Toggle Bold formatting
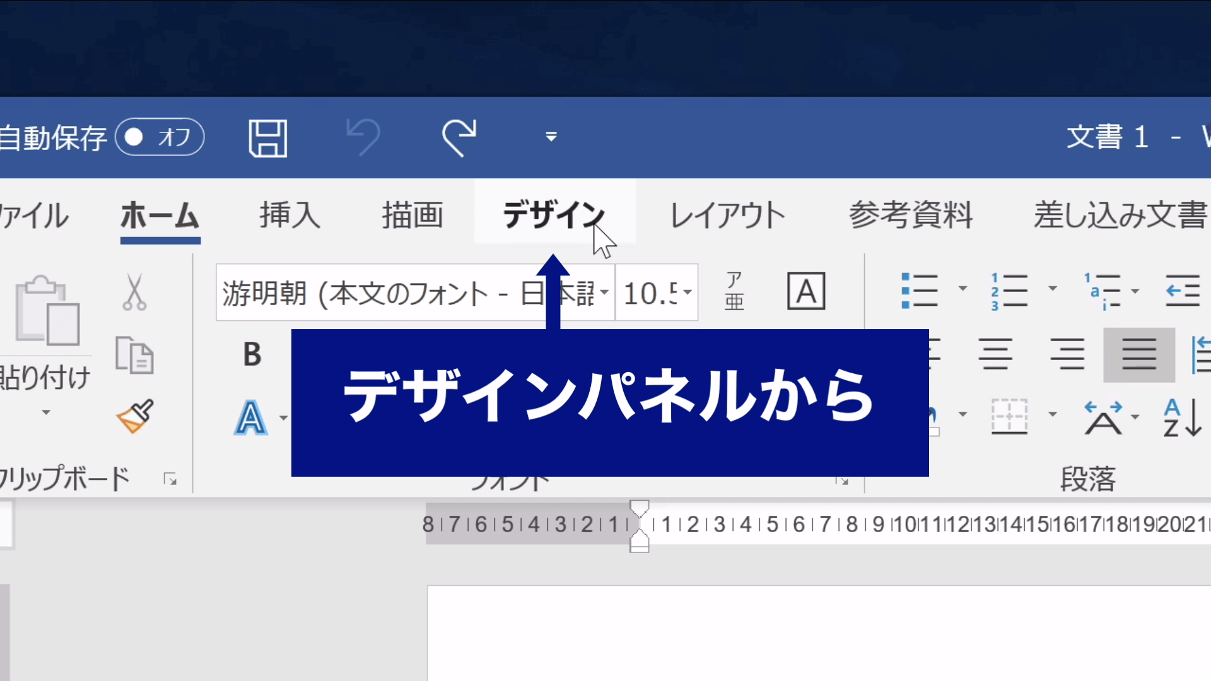 [252, 354]
